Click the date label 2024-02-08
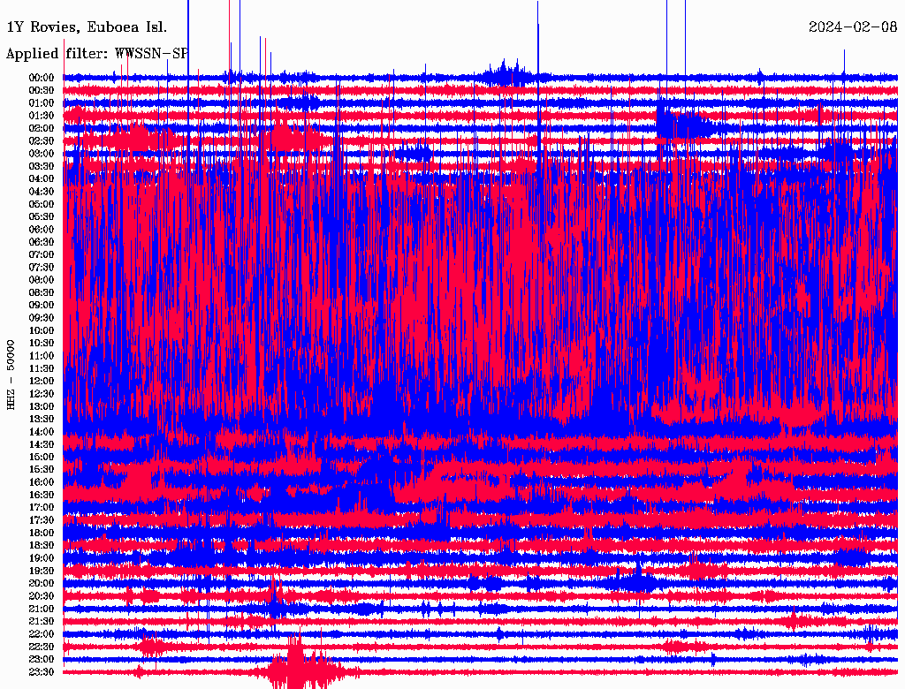 pyautogui.click(x=852, y=27)
